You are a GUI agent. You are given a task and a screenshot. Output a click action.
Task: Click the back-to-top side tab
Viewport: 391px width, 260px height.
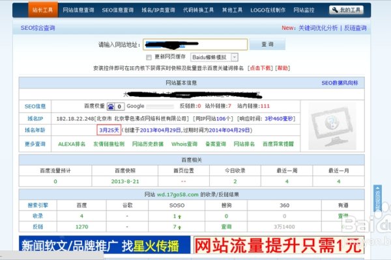(377, 198)
